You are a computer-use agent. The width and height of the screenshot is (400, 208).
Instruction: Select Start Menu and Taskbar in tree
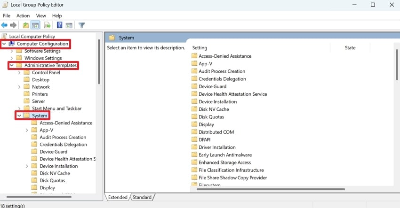[56, 108]
